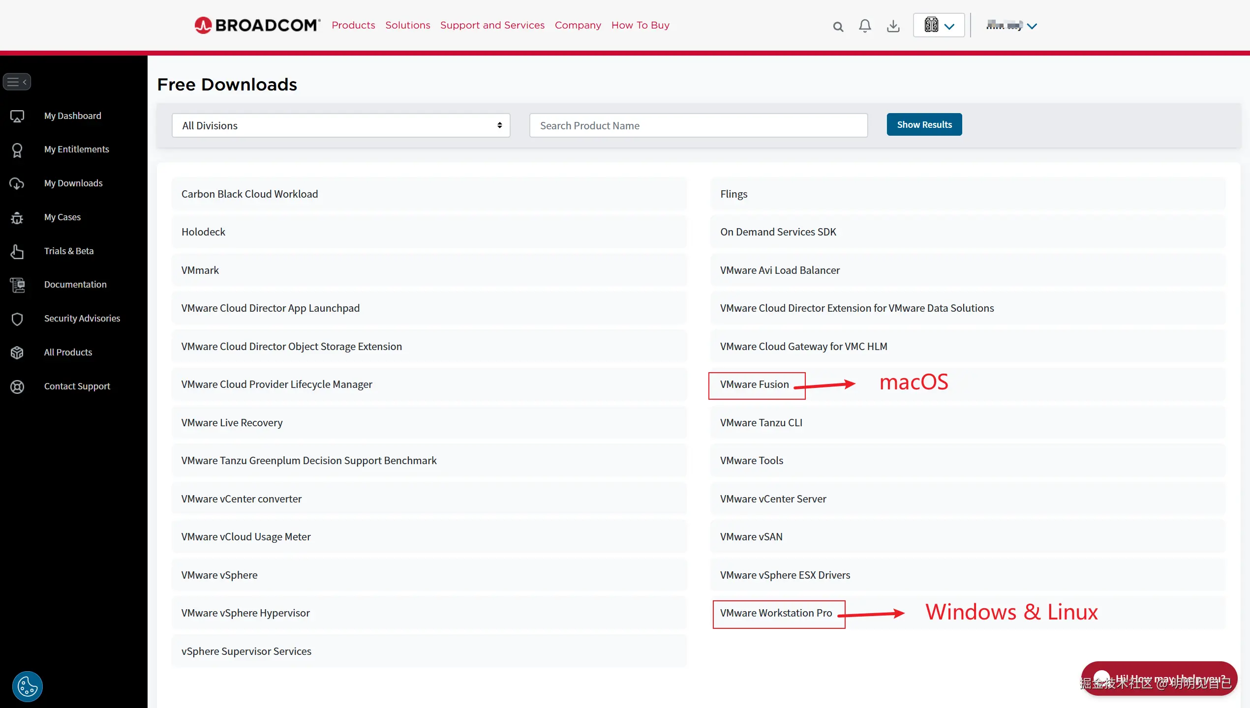Click the search magnifier icon in header

point(838,27)
